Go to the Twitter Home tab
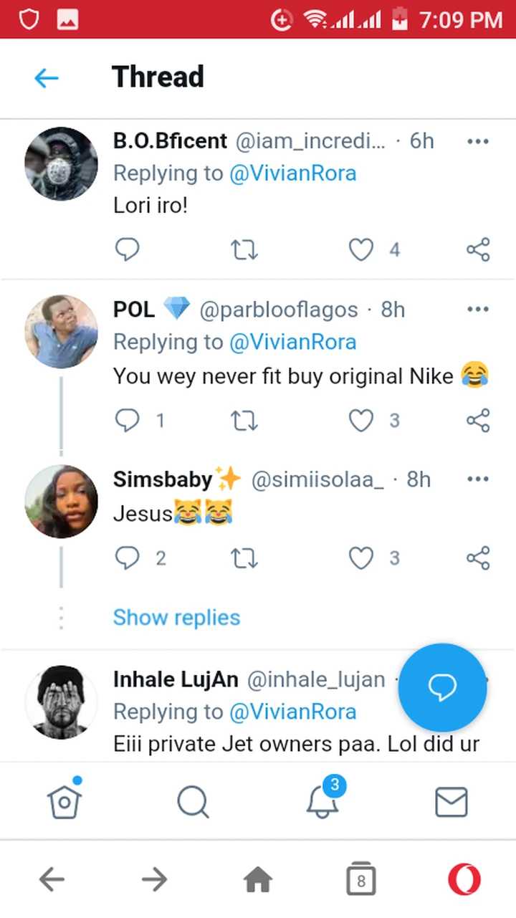 [x=64, y=801]
